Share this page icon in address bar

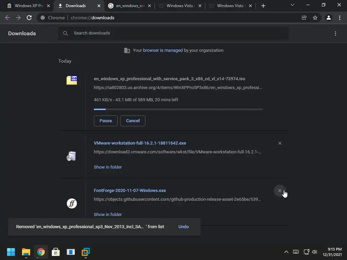(x=304, y=18)
